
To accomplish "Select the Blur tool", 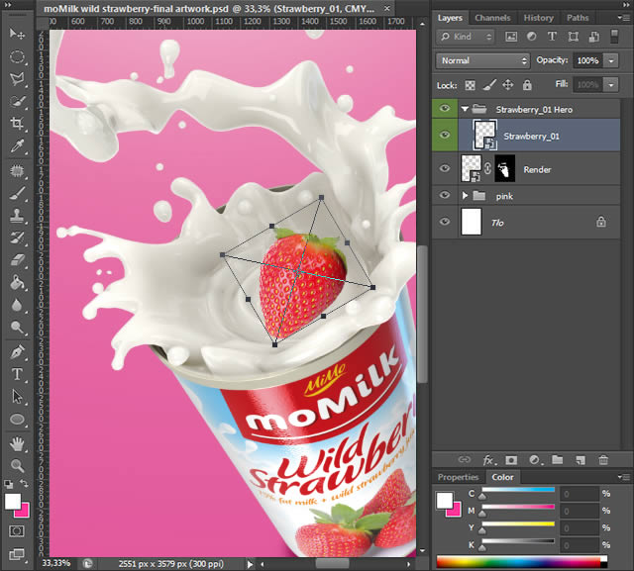I will coord(17,305).
